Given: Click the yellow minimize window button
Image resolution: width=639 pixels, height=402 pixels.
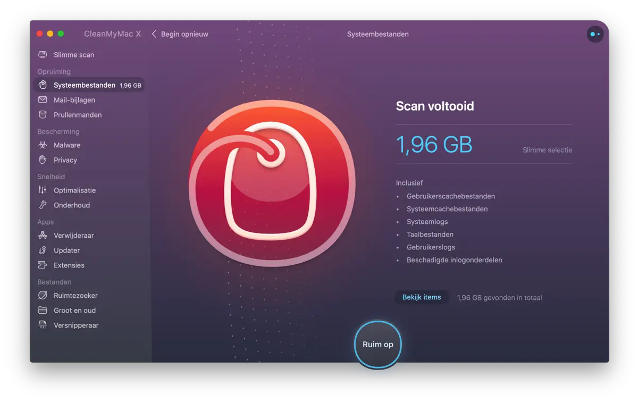Looking at the screenshot, I should point(50,34).
